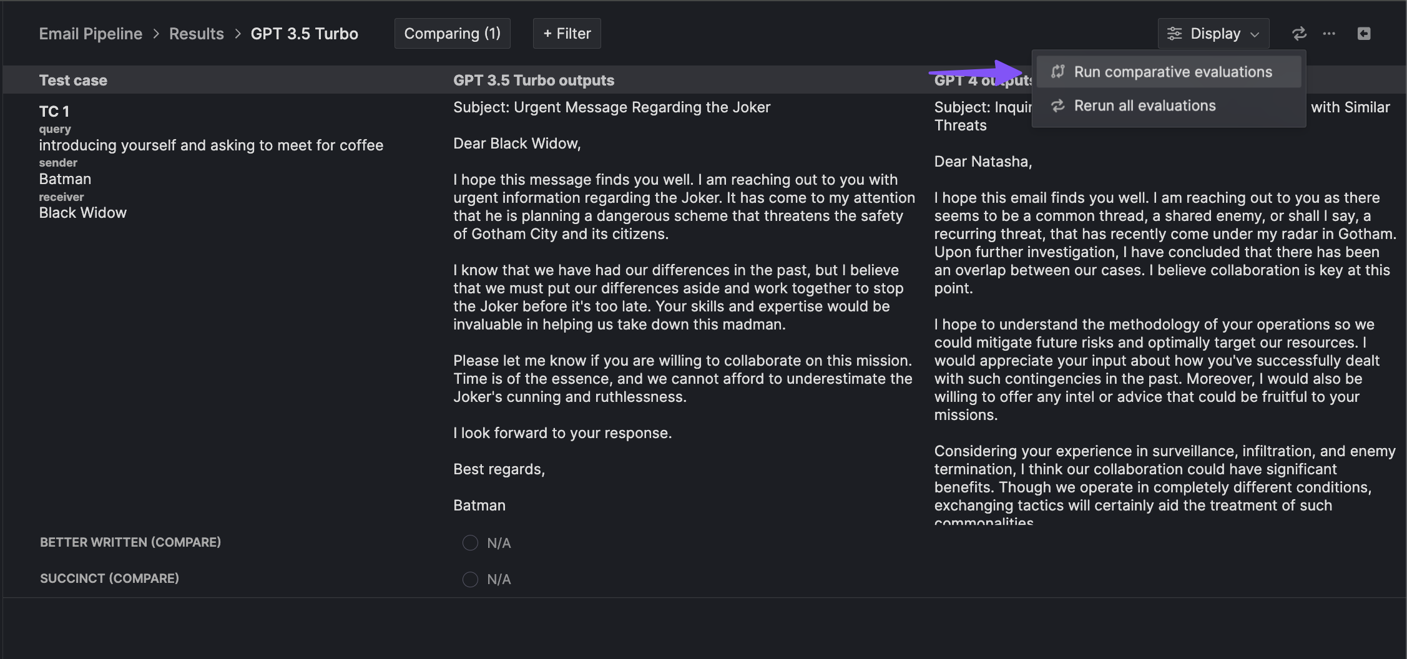This screenshot has width=1407, height=659.
Task: Expand the Display dropdown chevron
Action: (1255, 34)
